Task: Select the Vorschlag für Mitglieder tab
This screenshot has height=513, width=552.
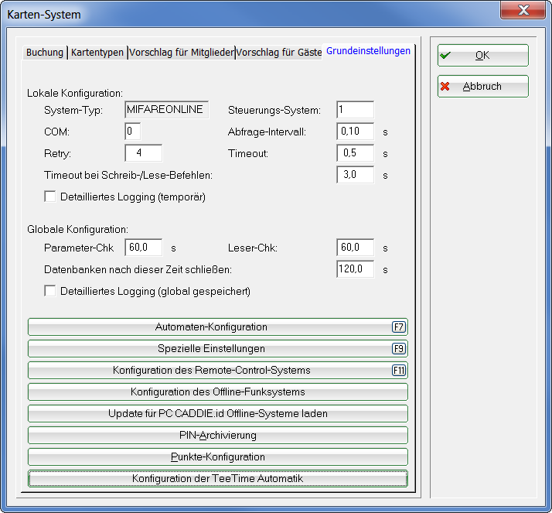Action: [182, 53]
